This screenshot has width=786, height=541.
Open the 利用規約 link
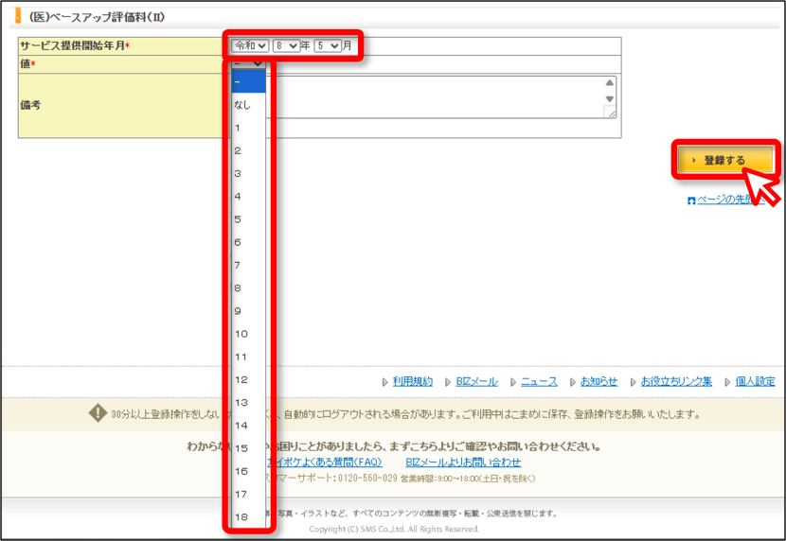pos(413,381)
